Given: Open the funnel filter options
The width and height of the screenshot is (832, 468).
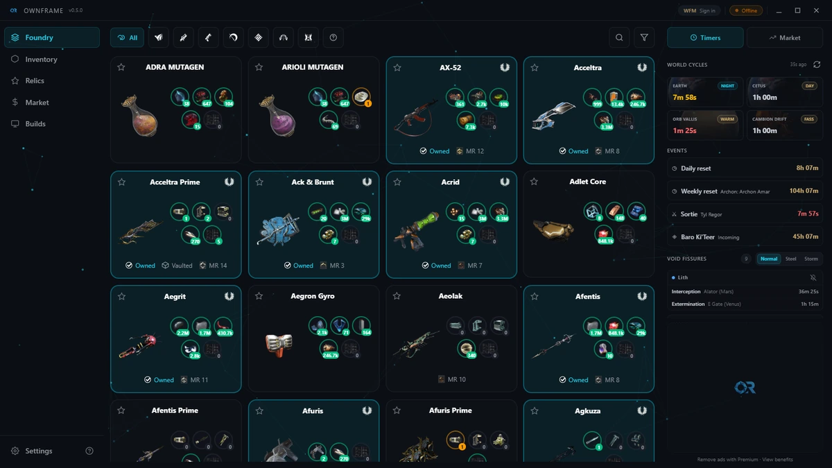Looking at the screenshot, I should point(644,37).
